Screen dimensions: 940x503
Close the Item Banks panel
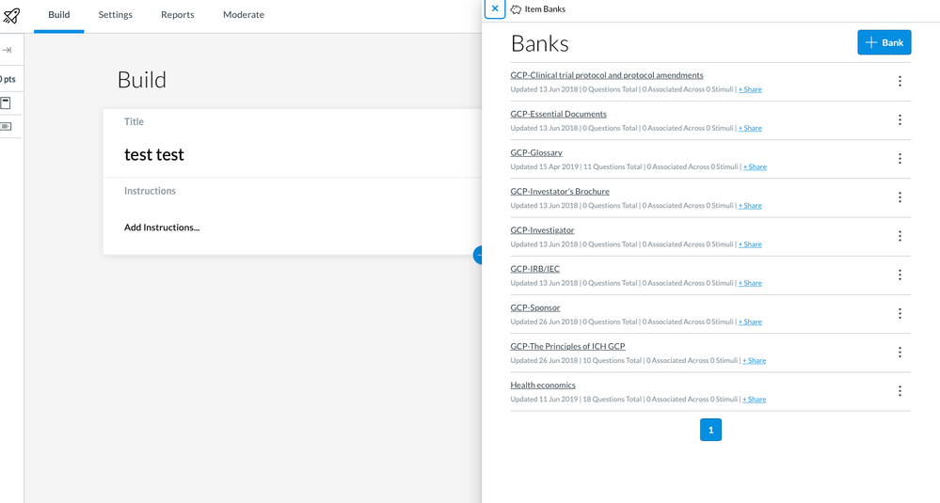[495, 8]
